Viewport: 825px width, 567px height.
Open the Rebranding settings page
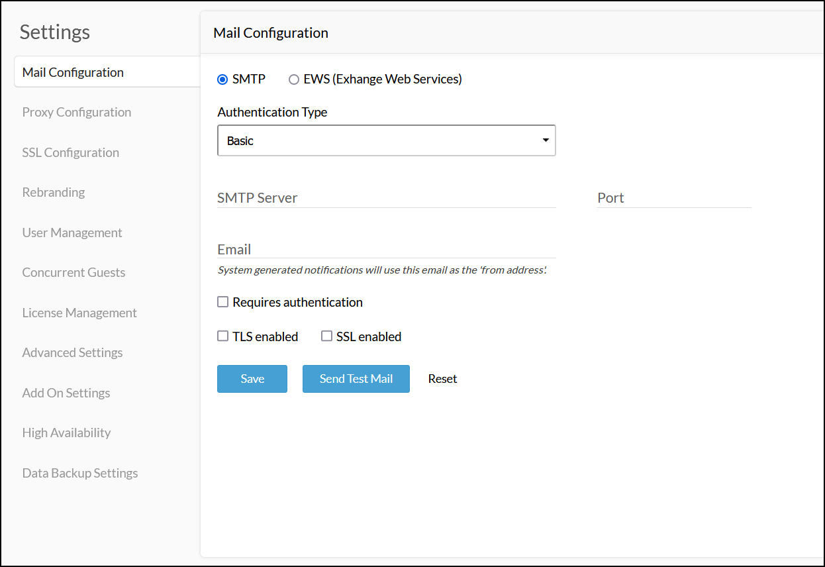coord(54,192)
